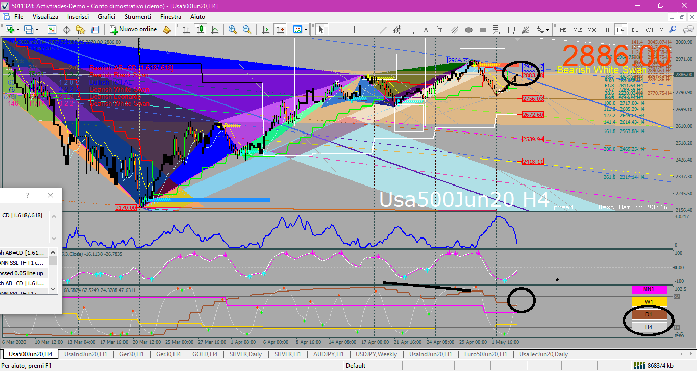Zoom out of the chart
This screenshot has height=371, width=697.
coord(247,30)
